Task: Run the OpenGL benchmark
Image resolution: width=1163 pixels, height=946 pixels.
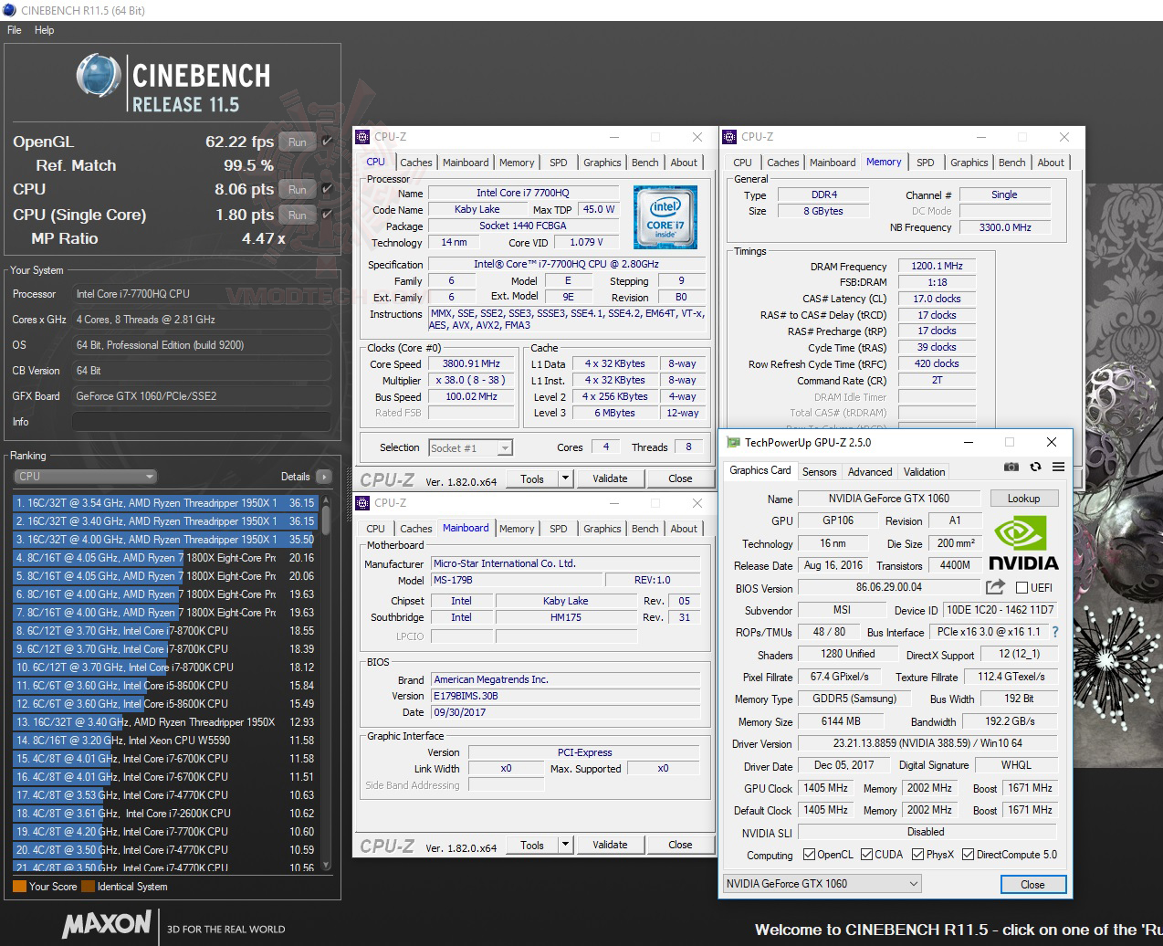Action: 298,142
